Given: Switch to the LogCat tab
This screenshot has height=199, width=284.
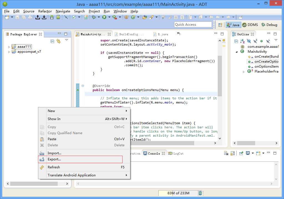Looking at the screenshot, I should (176, 153).
